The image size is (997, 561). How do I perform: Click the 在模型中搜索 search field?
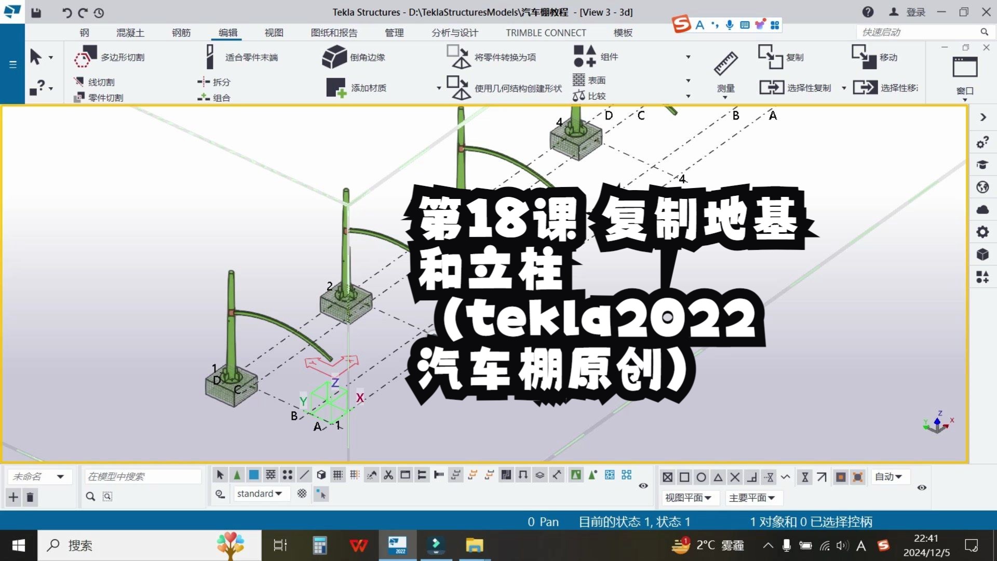coord(143,476)
